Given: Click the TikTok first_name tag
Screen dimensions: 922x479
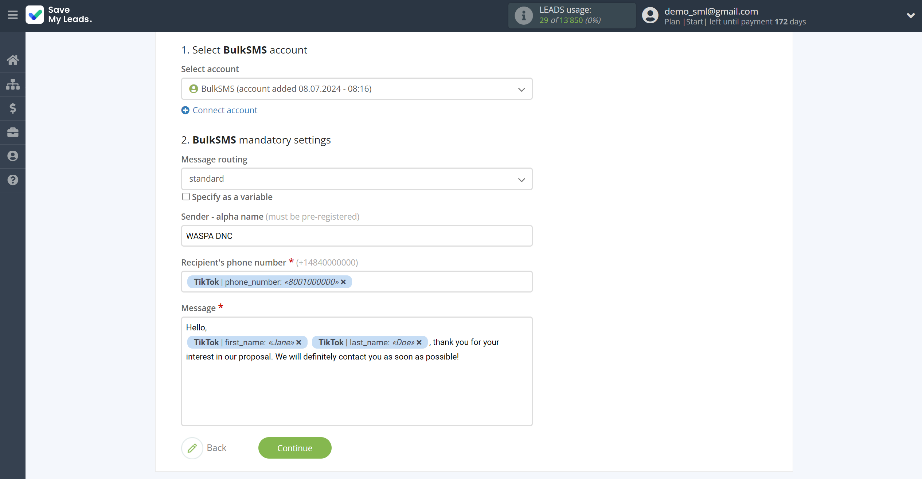Looking at the screenshot, I should point(247,342).
